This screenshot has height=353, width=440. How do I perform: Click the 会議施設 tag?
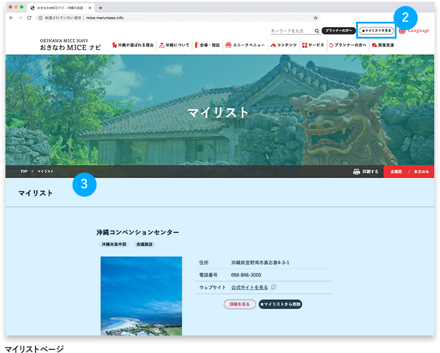(x=144, y=244)
